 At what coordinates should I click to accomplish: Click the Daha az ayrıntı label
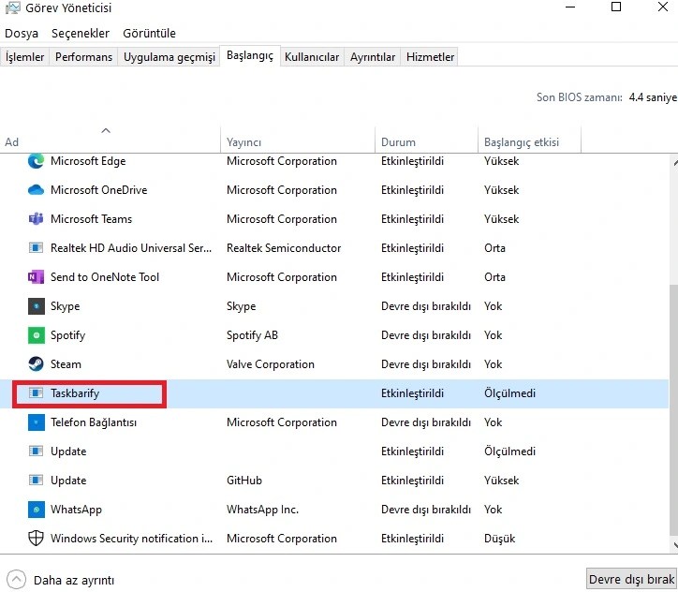[x=74, y=581]
